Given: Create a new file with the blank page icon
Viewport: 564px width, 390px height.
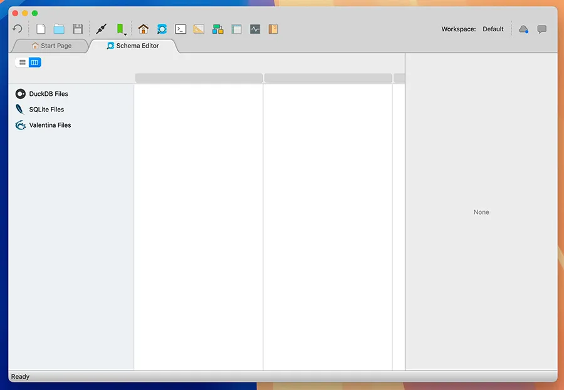Looking at the screenshot, I should click(x=41, y=29).
